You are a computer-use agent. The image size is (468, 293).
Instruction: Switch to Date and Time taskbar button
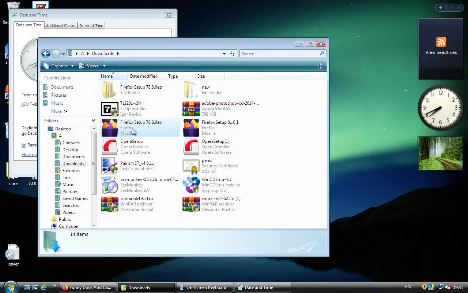click(263, 288)
